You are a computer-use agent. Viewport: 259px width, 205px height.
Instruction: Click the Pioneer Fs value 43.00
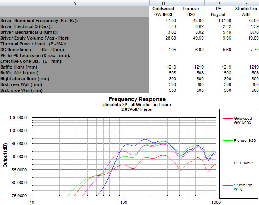click(198, 21)
